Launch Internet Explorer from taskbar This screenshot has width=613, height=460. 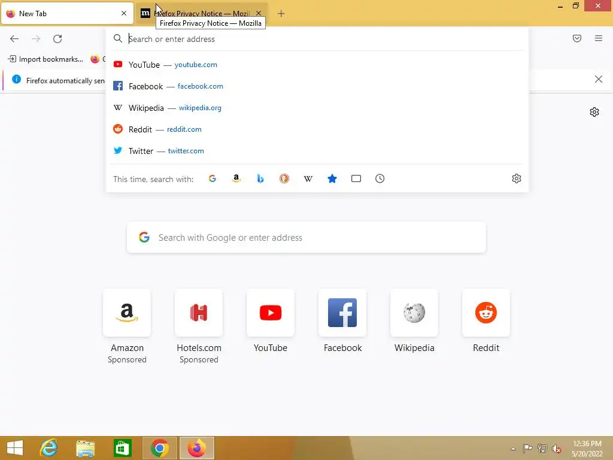tap(49, 448)
